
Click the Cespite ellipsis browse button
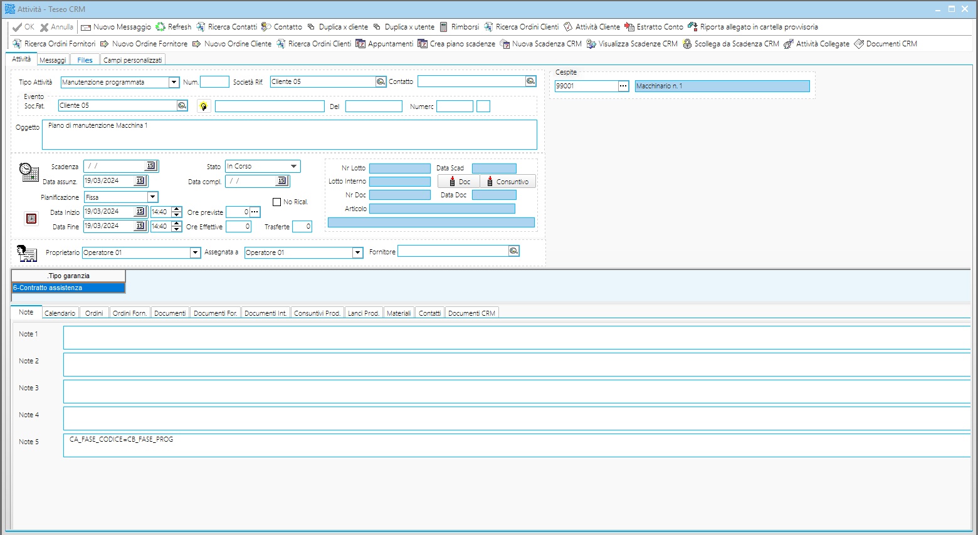click(623, 86)
